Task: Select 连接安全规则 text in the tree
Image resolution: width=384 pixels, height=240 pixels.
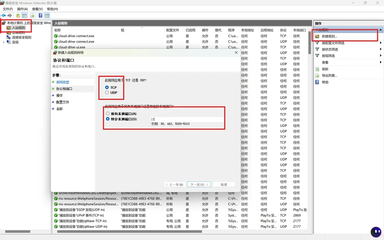Action: (x=22, y=37)
